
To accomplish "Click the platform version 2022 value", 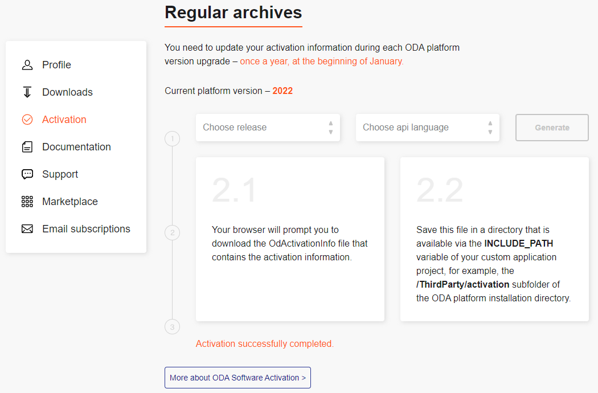I will [x=282, y=91].
